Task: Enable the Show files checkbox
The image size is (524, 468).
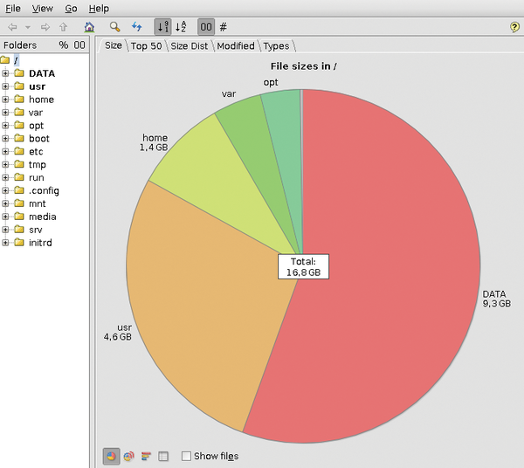Action: point(186,456)
